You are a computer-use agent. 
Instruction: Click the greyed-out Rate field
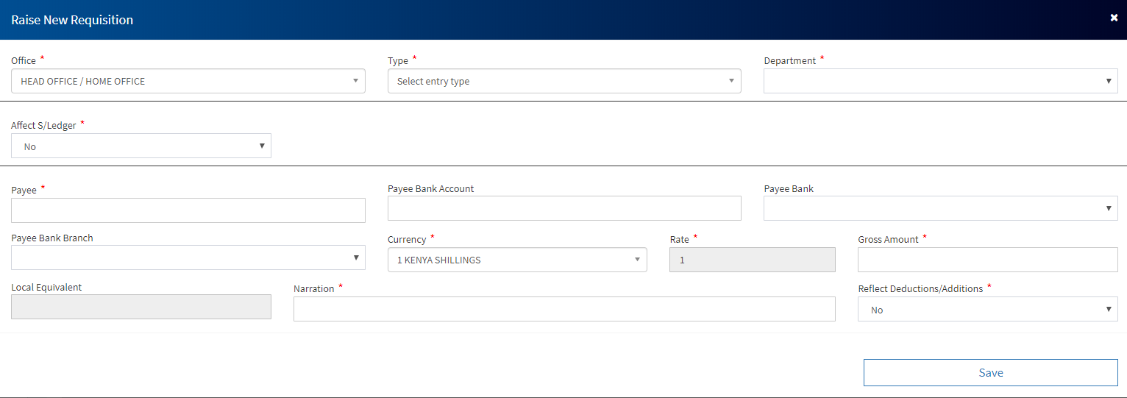[x=752, y=260]
